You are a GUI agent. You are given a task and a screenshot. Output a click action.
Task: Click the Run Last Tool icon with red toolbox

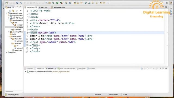point(61,3)
